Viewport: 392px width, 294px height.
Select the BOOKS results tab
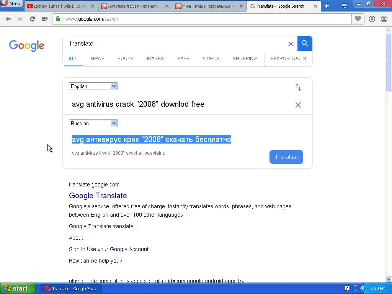coord(126,59)
